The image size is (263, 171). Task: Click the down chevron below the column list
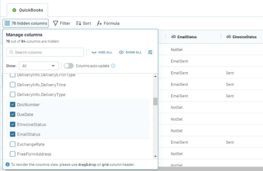tap(155, 156)
